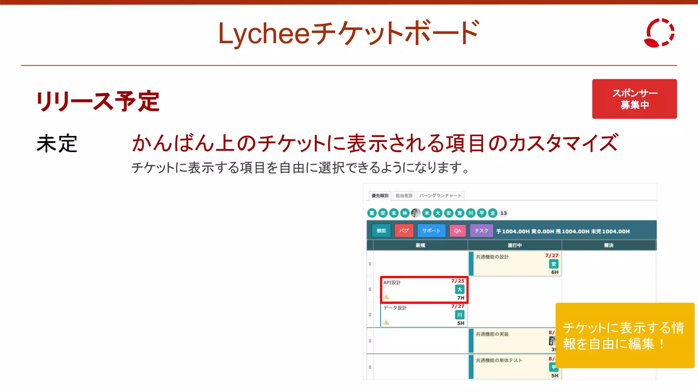Click the 米 member avatar in filter row
This screenshot has height=392, width=698.
tap(427, 213)
